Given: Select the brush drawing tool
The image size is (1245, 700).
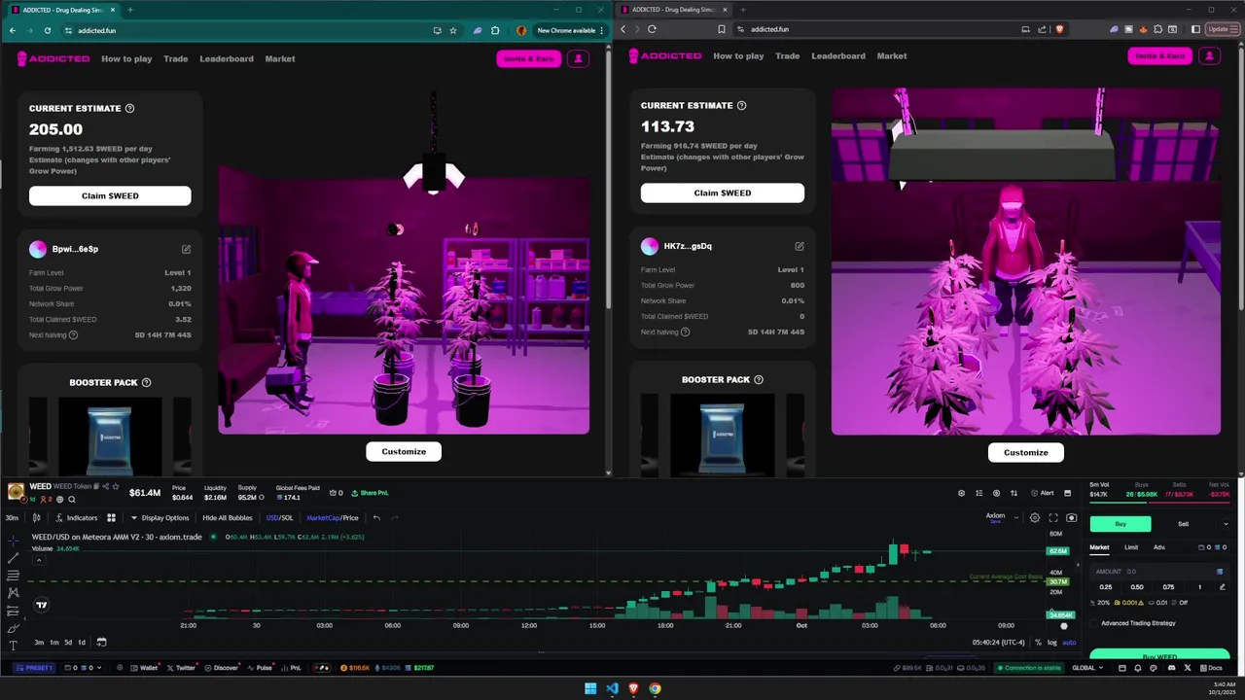Looking at the screenshot, I should pos(13,628).
